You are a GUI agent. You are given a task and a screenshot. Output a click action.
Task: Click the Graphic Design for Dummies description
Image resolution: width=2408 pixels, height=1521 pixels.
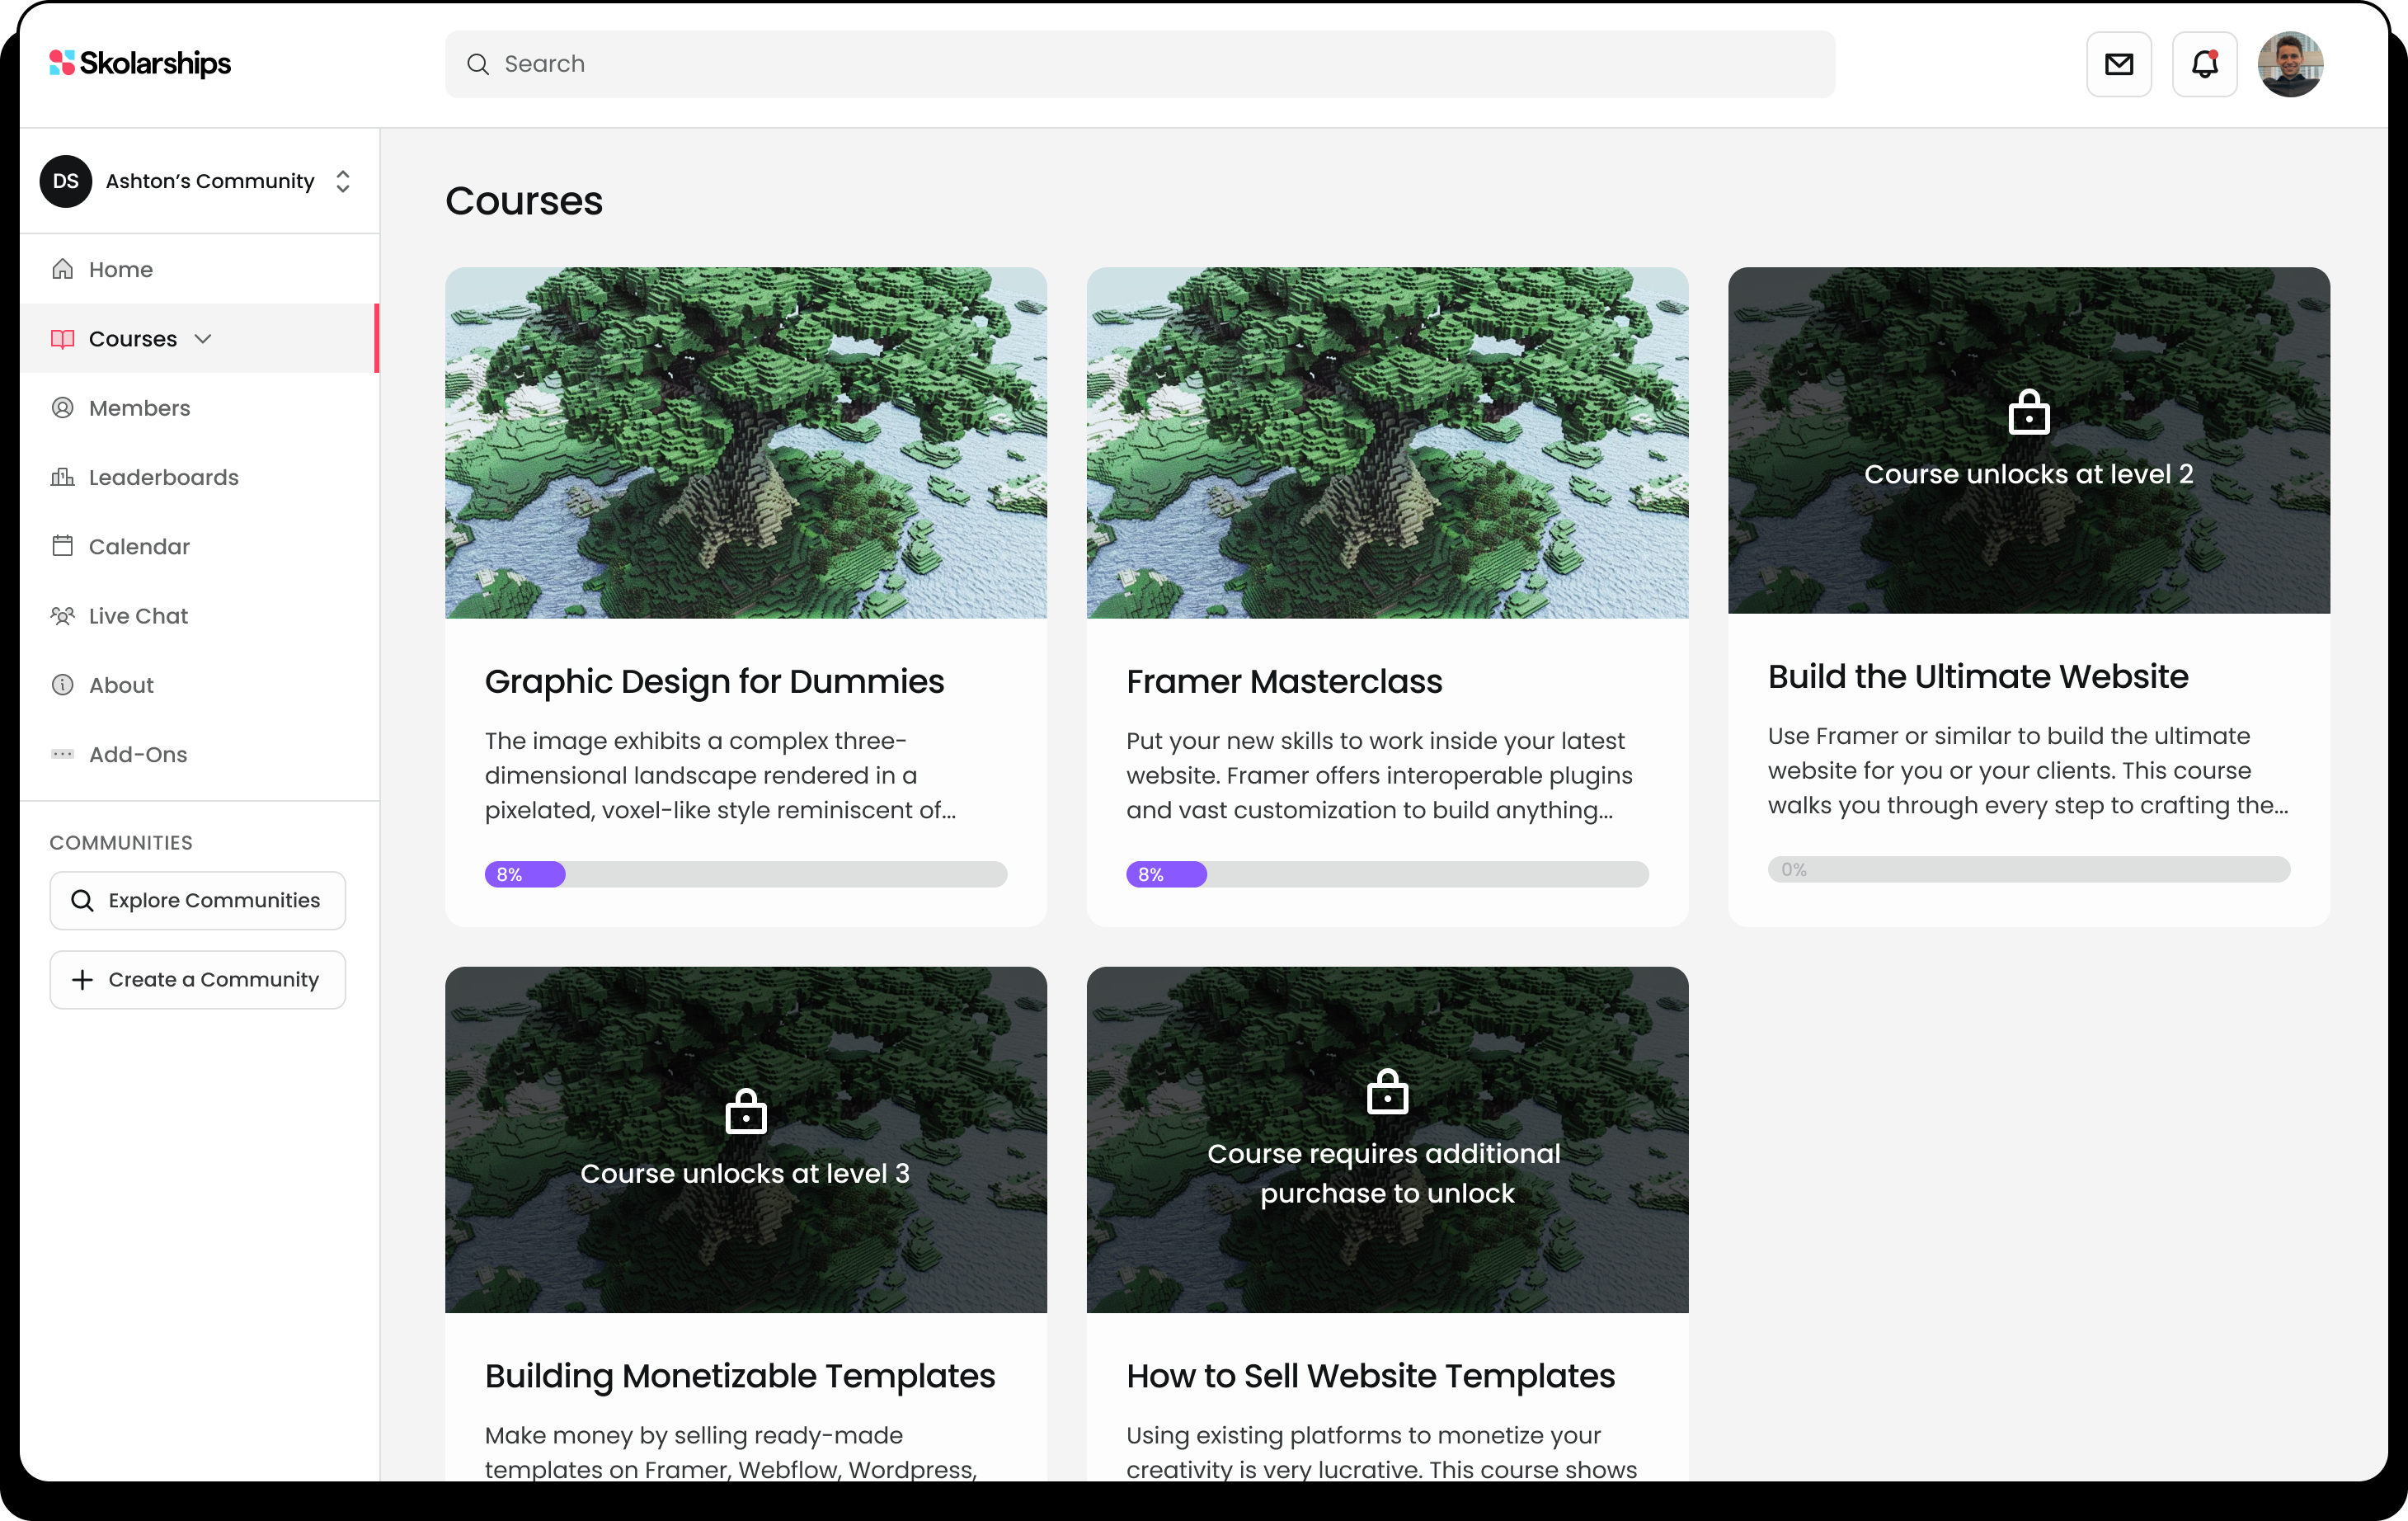point(720,775)
